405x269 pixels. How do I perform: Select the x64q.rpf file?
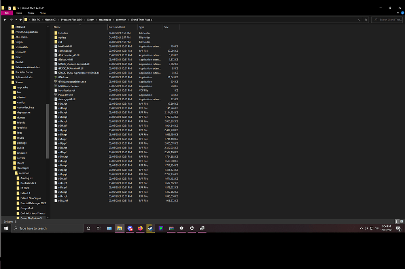tap(63, 174)
